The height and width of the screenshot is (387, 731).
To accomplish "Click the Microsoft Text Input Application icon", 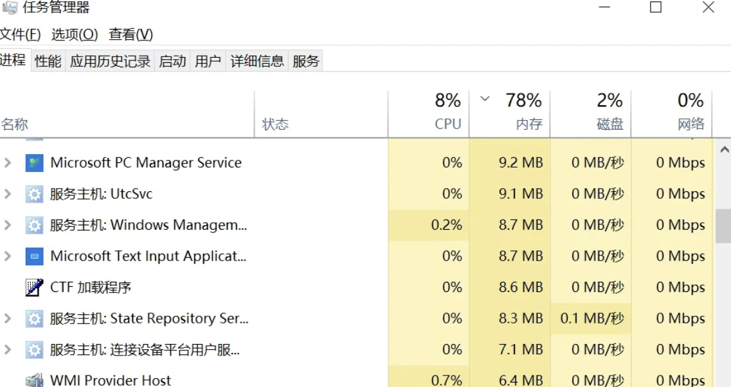I will [x=34, y=257].
